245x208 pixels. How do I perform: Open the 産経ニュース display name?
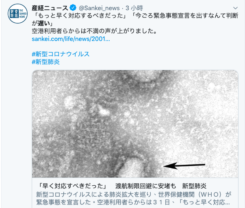(50, 8)
